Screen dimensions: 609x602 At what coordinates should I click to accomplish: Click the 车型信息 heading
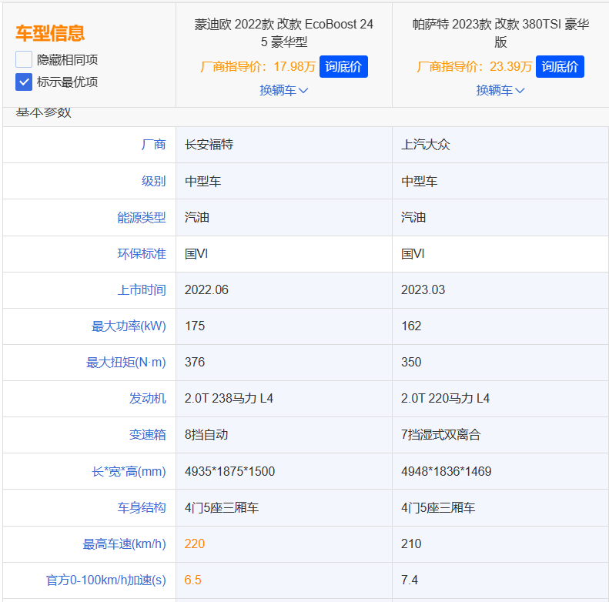click(x=50, y=33)
